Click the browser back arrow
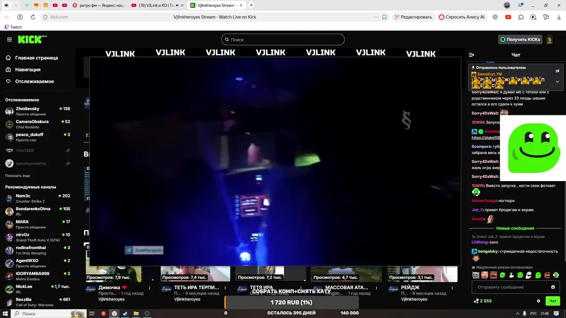Viewport: 566px width, 318px height. pyautogui.click(x=7, y=17)
